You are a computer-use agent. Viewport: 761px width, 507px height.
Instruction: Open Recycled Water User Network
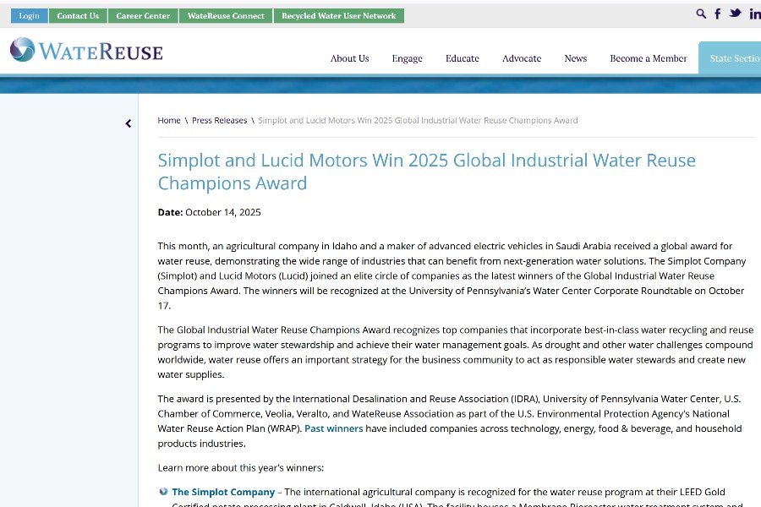tap(338, 16)
